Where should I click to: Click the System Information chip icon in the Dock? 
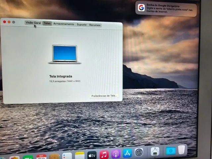[x=155, y=151]
